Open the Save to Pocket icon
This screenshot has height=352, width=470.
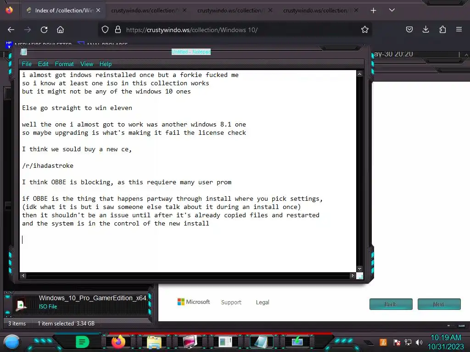(409, 30)
